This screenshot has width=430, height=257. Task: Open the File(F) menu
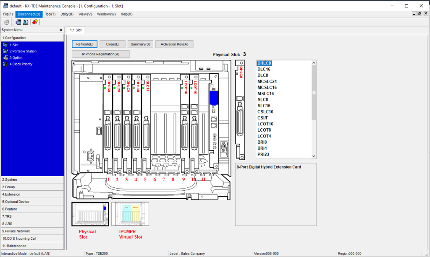[x=8, y=14]
